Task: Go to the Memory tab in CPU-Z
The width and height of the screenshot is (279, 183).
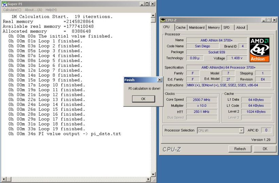Action: 213,27
